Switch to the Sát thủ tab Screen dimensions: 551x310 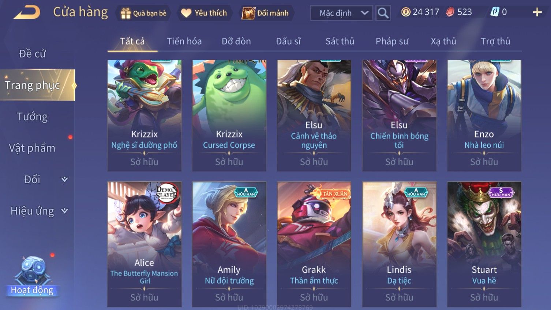(x=340, y=41)
